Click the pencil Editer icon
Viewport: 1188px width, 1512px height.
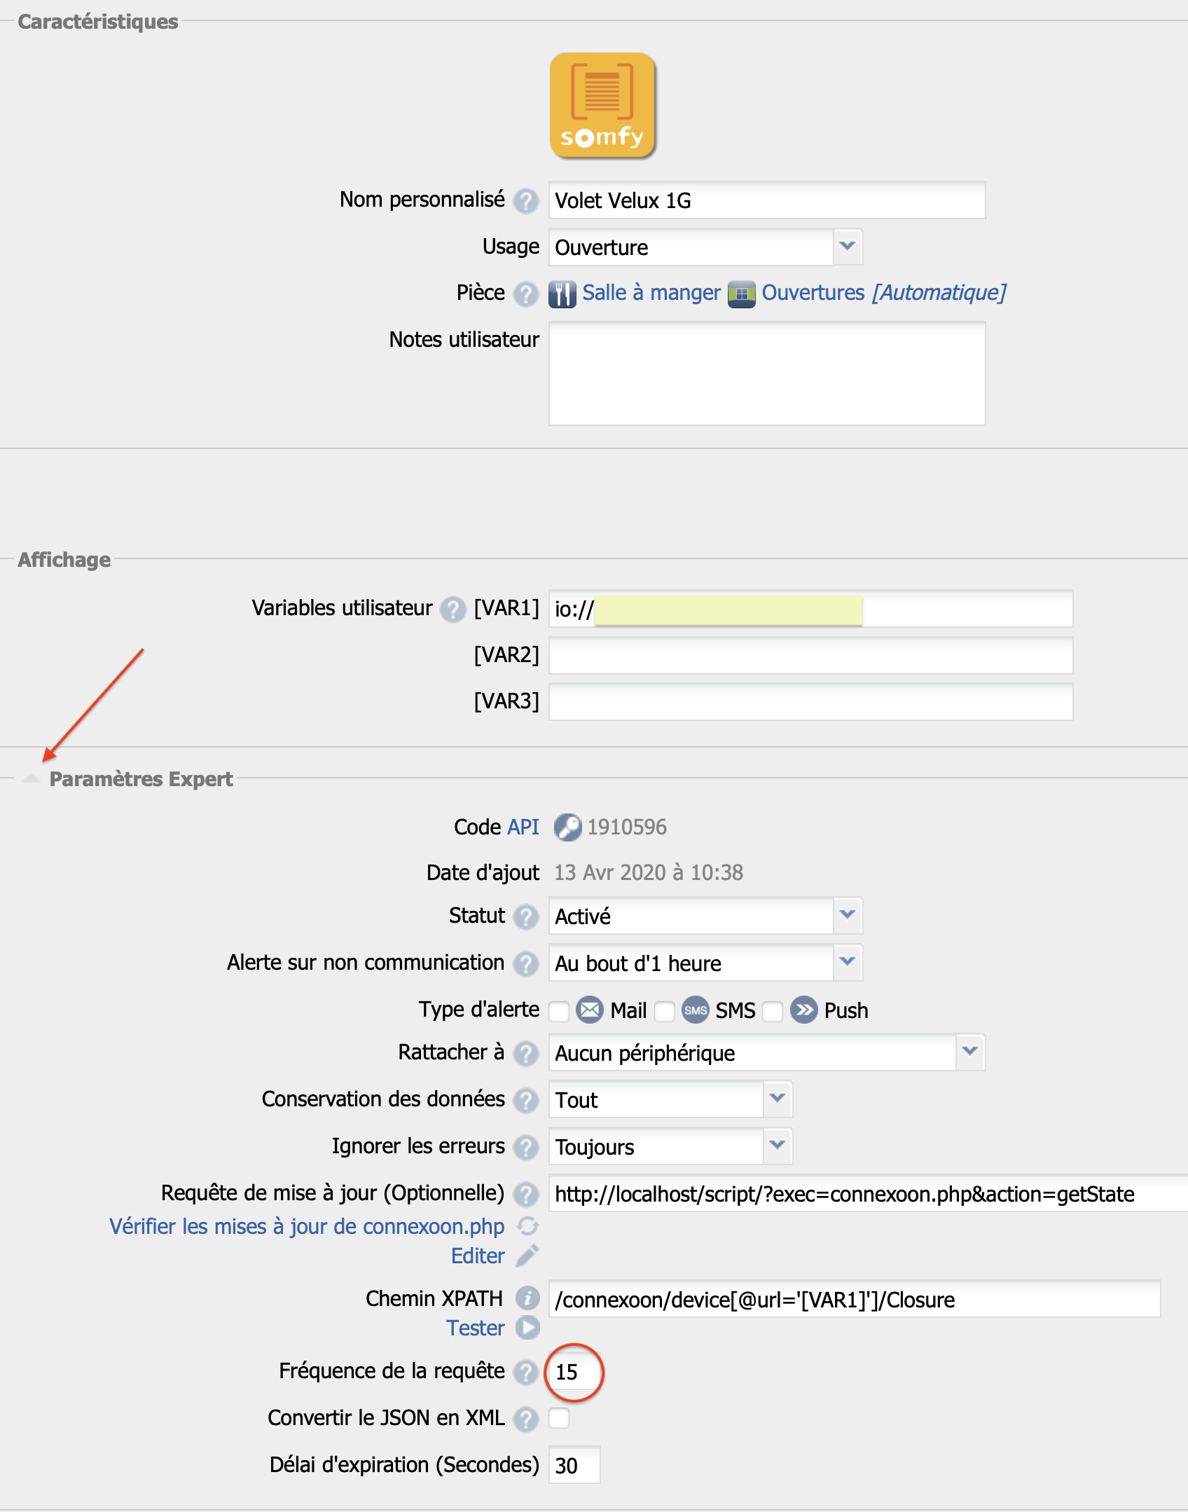click(x=527, y=1256)
